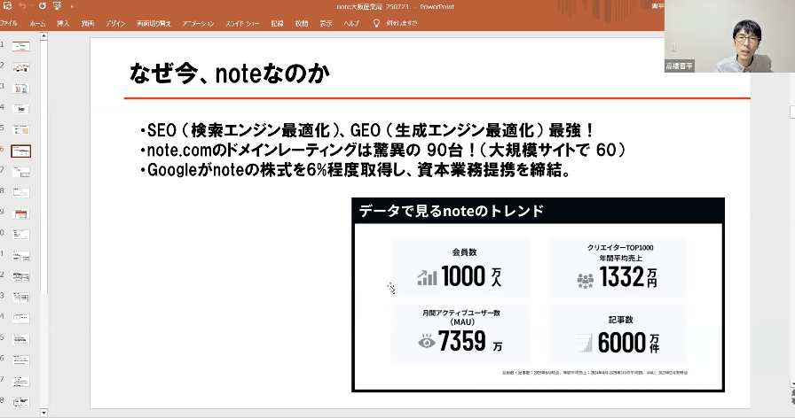
Task: Click the 1332 万円 figure
Action: [629, 277]
